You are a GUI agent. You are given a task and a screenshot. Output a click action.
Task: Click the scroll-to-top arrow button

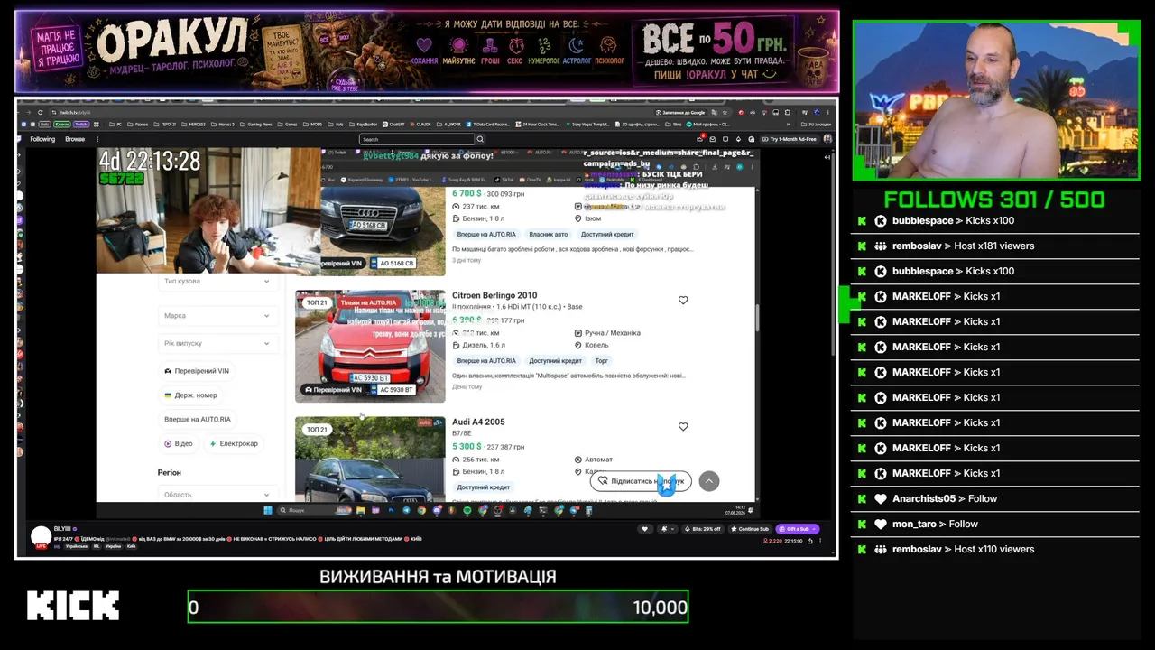709,481
